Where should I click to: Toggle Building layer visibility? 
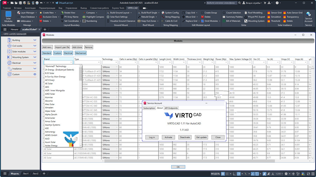(35, 40)
